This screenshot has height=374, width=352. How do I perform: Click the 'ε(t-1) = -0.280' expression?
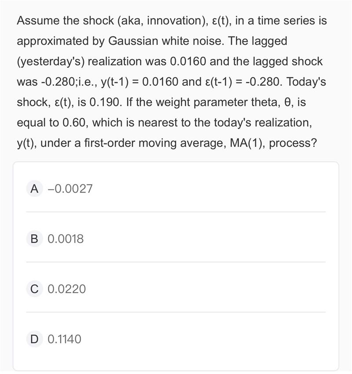pos(242,82)
